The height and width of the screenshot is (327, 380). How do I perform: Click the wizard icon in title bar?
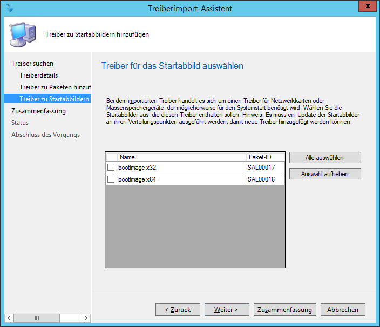click(9, 8)
